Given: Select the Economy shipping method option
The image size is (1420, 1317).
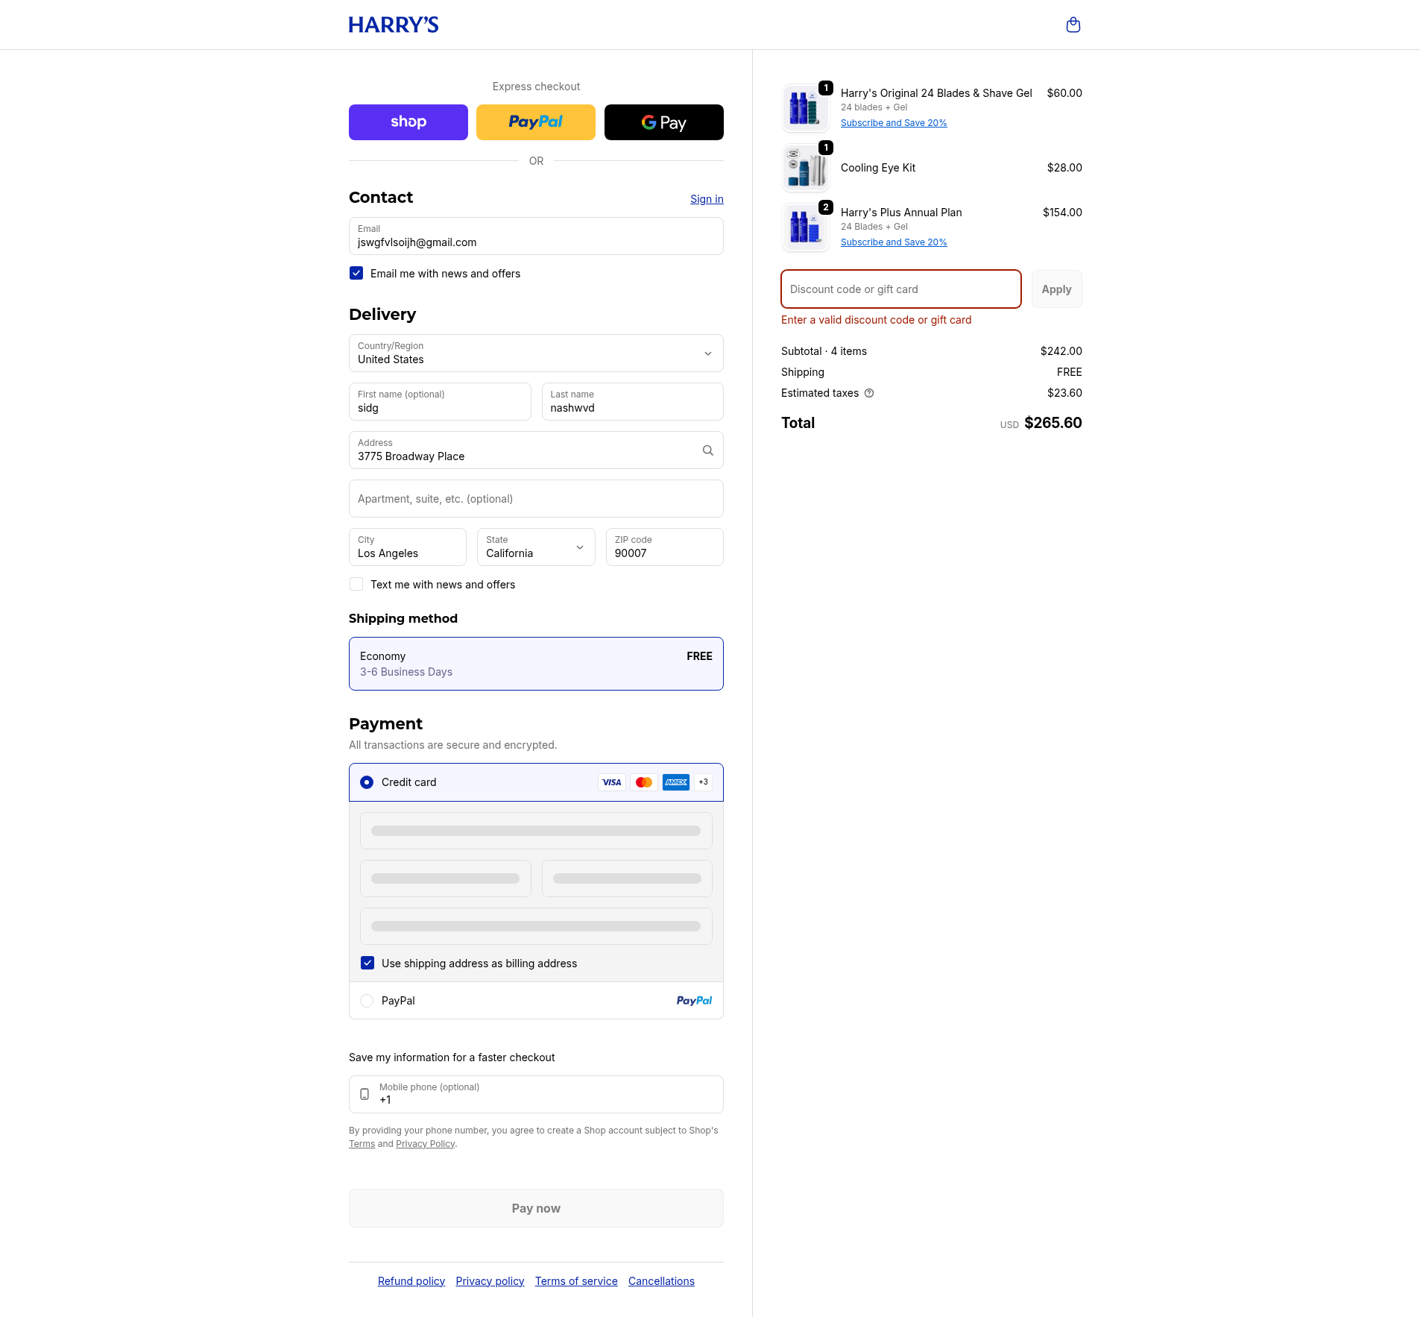Looking at the screenshot, I should tap(535, 664).
